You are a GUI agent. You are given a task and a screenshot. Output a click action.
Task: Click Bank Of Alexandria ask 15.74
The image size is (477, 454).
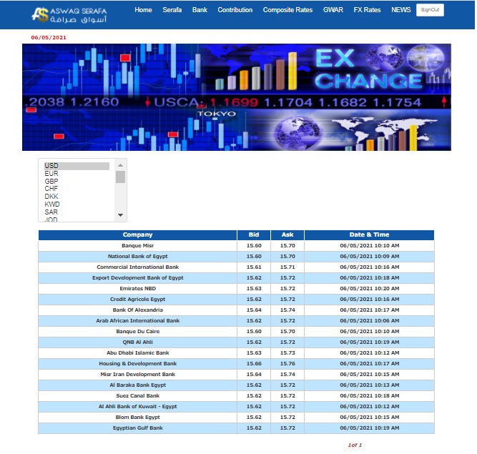click(287, 310)
